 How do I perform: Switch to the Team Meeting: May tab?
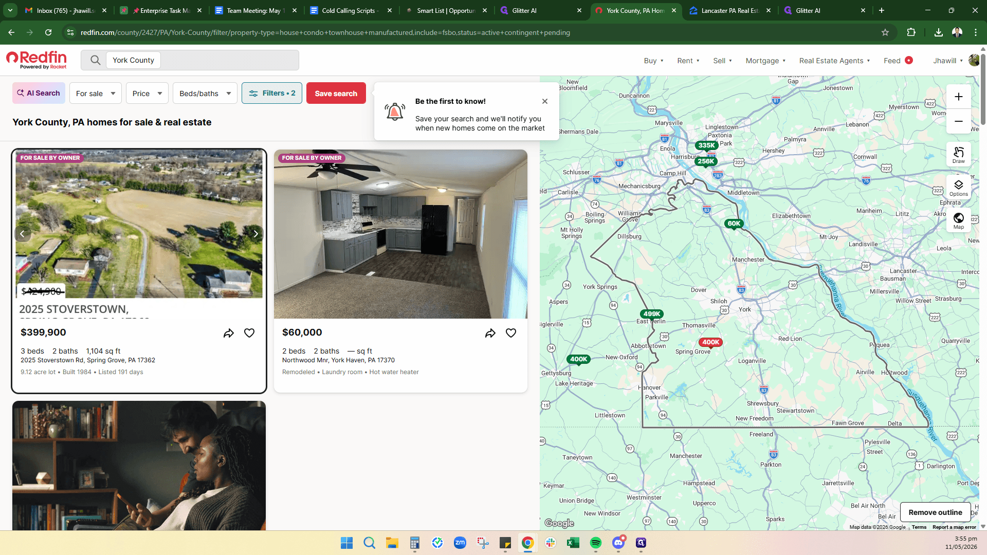coord(255,10)
